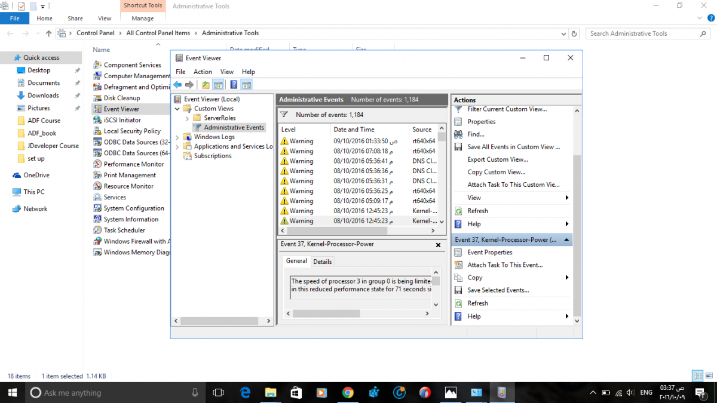This screenshot has height=403, width=717.
Task: Expand the Windows Logs tree node
Action: 177,137
